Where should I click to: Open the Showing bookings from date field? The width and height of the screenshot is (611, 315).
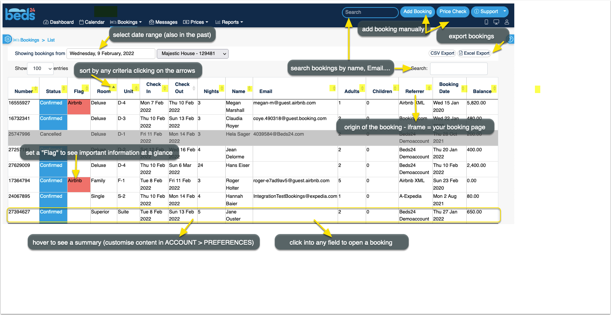point(111,54)
